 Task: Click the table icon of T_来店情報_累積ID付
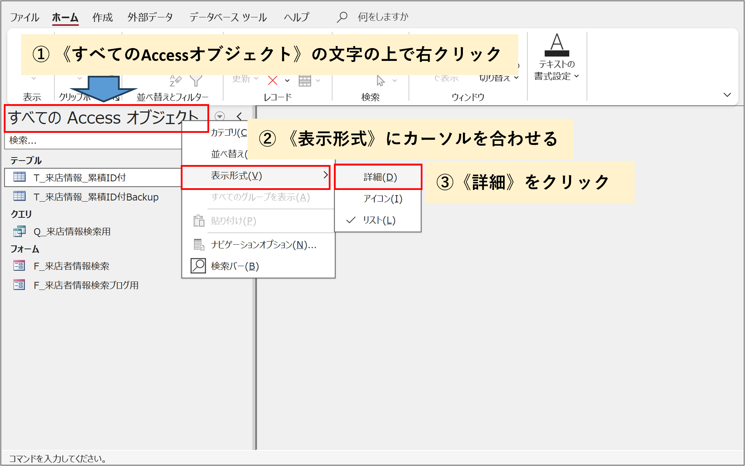point(19,177)
